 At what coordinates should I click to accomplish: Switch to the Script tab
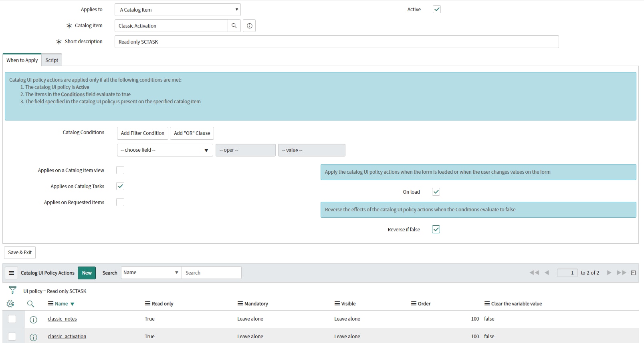click(x=52, y=60)
